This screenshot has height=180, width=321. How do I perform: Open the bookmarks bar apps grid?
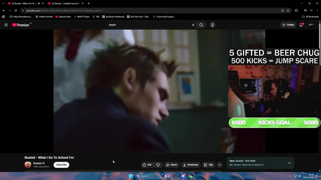click(x=3, y=17)
